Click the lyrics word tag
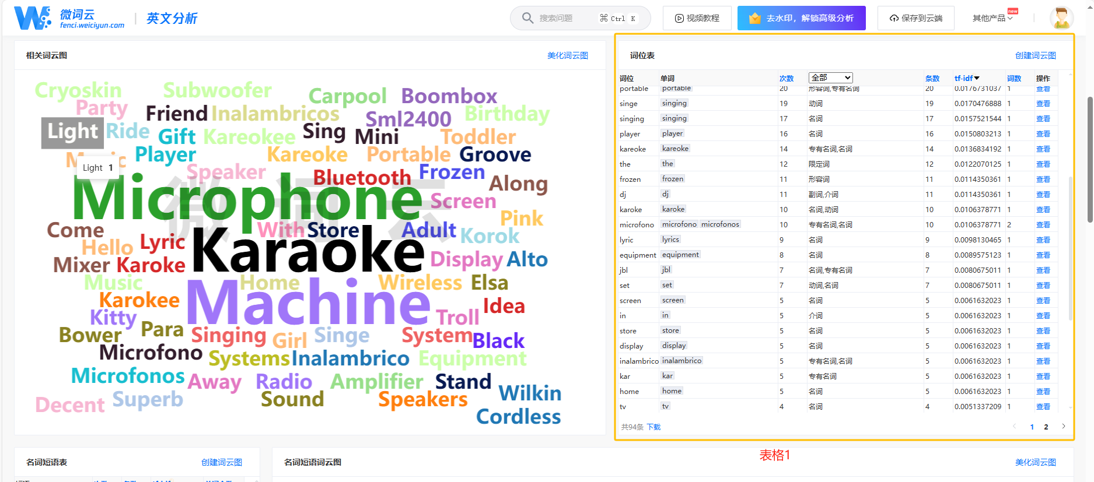 [x=670, y=240]
